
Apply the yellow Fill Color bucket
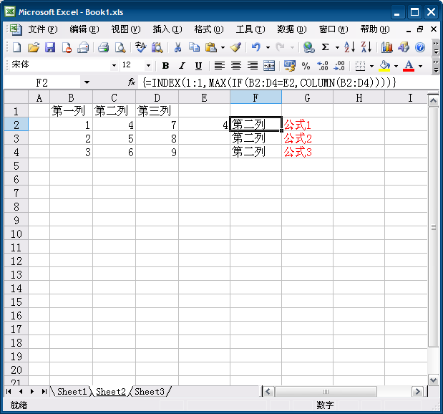point(384,66)
